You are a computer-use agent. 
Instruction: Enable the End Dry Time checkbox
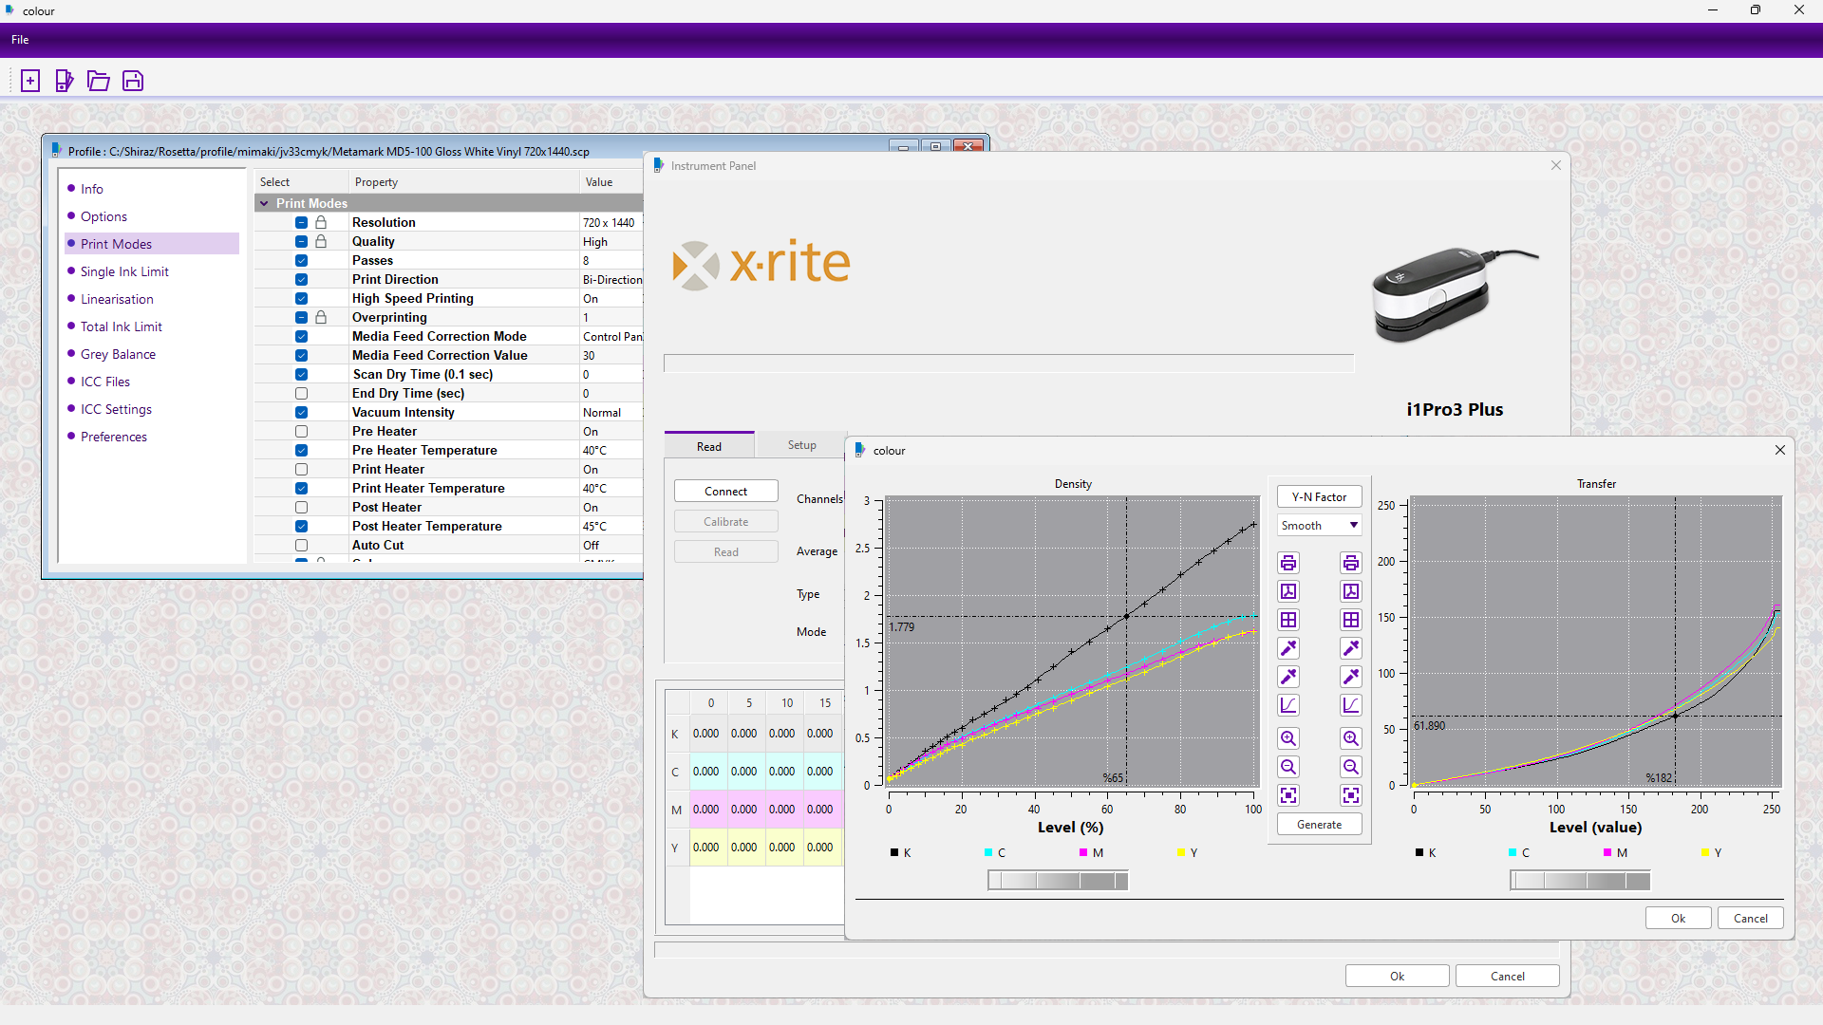pyautogui.click(x=301, y=393)
